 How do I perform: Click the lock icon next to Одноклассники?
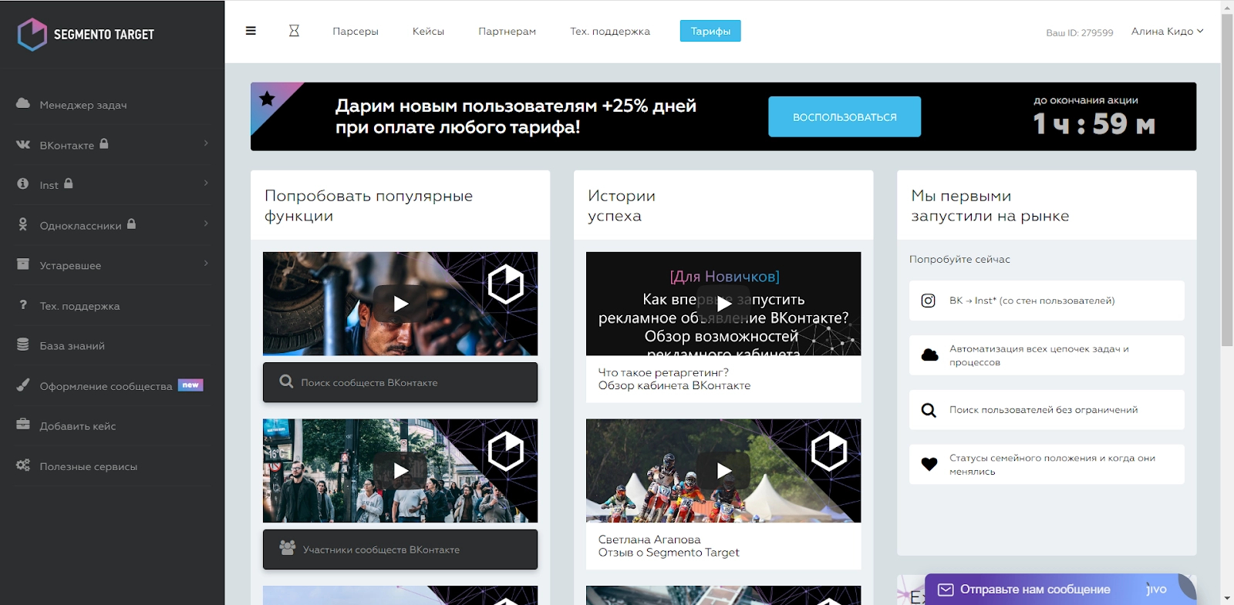point(132,224)
